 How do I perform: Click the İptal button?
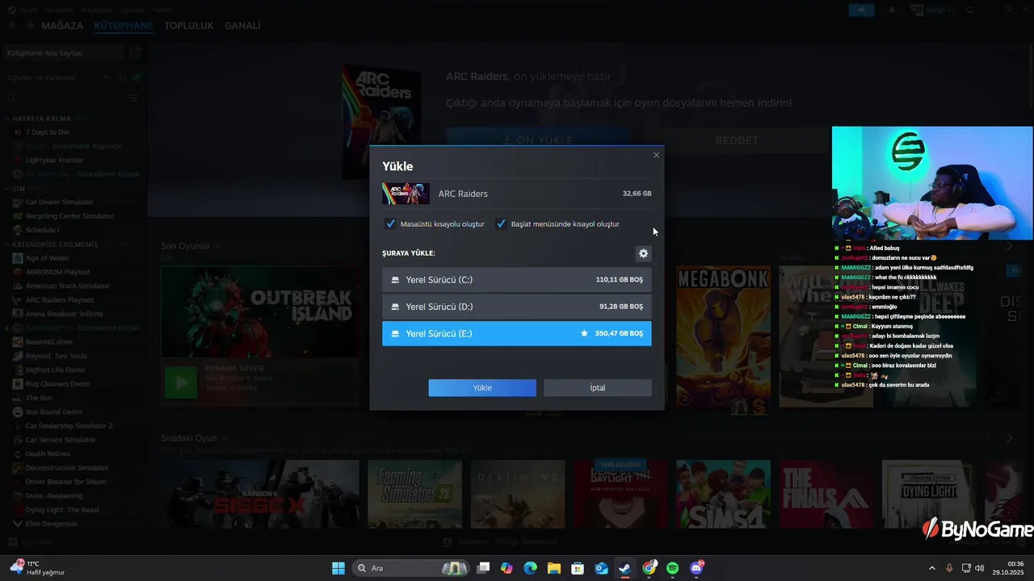point(598,388)
